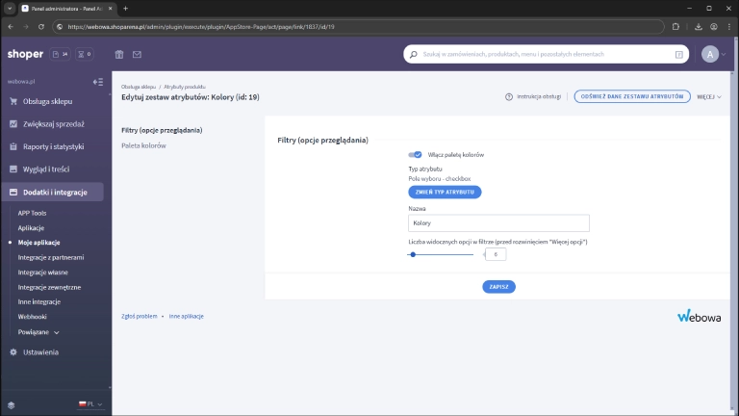Open Raporty i statystyki menu
The height and width of the screenshot is (416, 739).
pyautogui.click(x=53, y=146)
